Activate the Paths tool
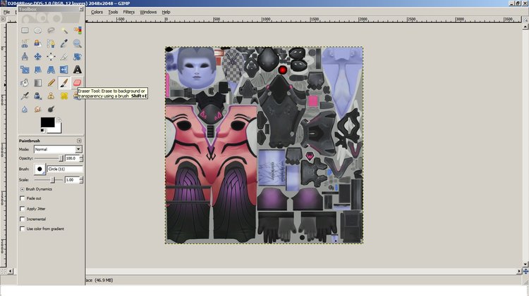 (51, 44)
